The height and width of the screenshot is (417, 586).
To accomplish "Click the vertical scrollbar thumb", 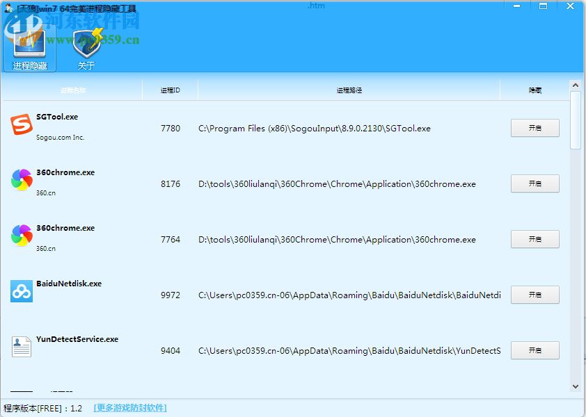I will coord(576,120).
